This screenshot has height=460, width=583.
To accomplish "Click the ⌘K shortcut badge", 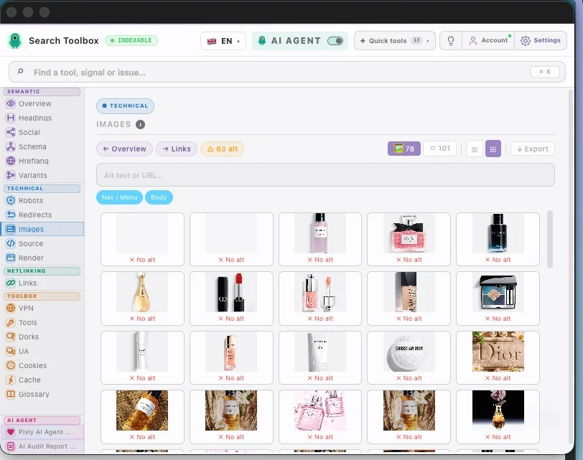I will [545, 72].
